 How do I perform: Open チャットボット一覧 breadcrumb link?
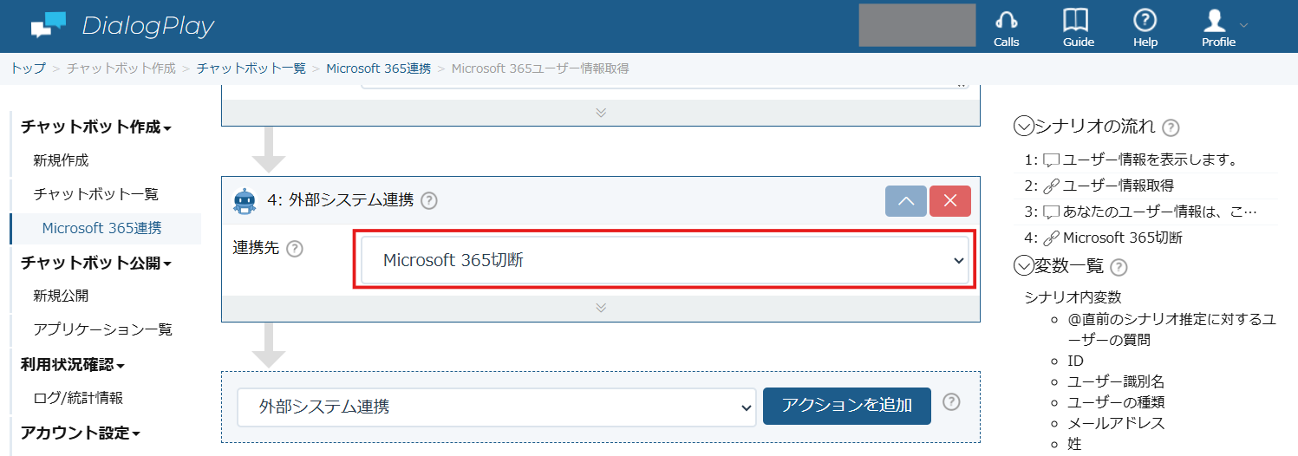(x=251, y=68)
